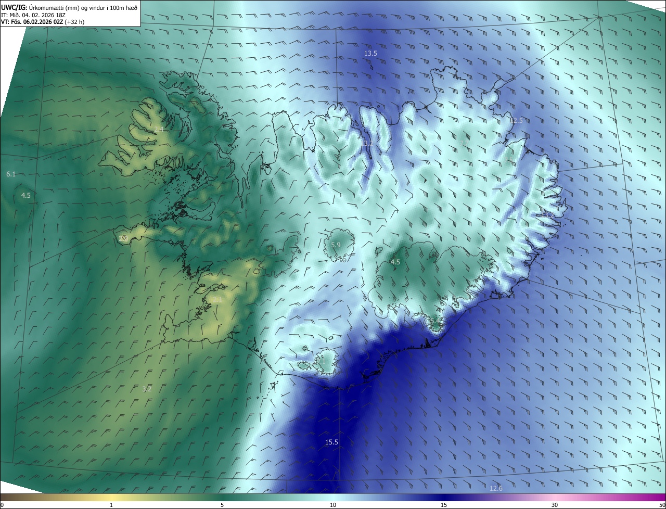The height and width of the screenshot is (509, 666).
Task: Click the colorbar tick label 50
Action: tap(662, 505)
